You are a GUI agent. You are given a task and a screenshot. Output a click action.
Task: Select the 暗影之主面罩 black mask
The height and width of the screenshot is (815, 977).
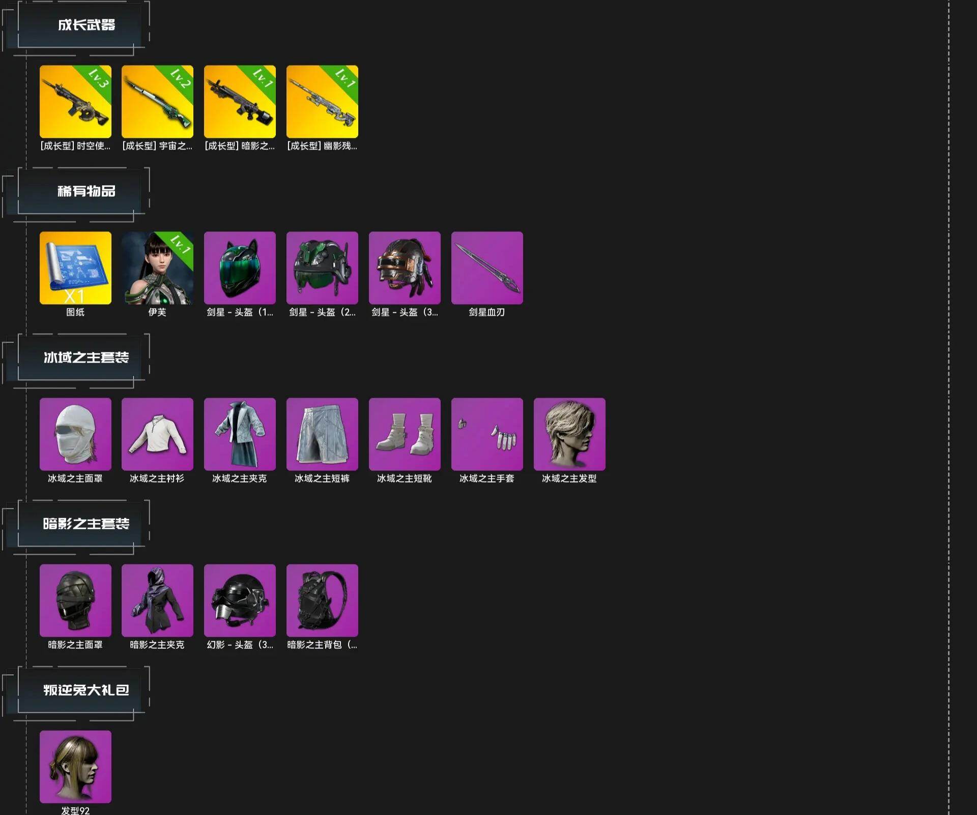click(x=75, y=600)
